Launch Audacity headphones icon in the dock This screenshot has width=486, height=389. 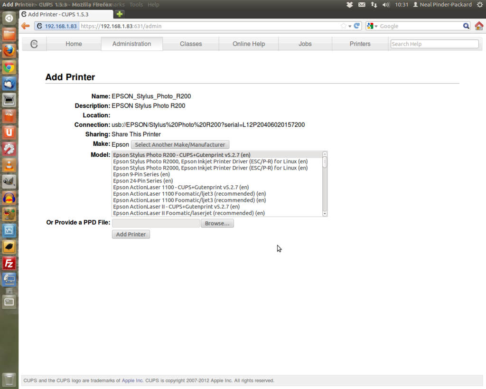tap(9, 198)
